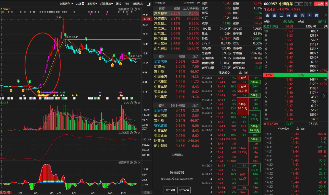Screen dimensions: 329x195
Task: Open the F10 company info page
Action: 127,4
